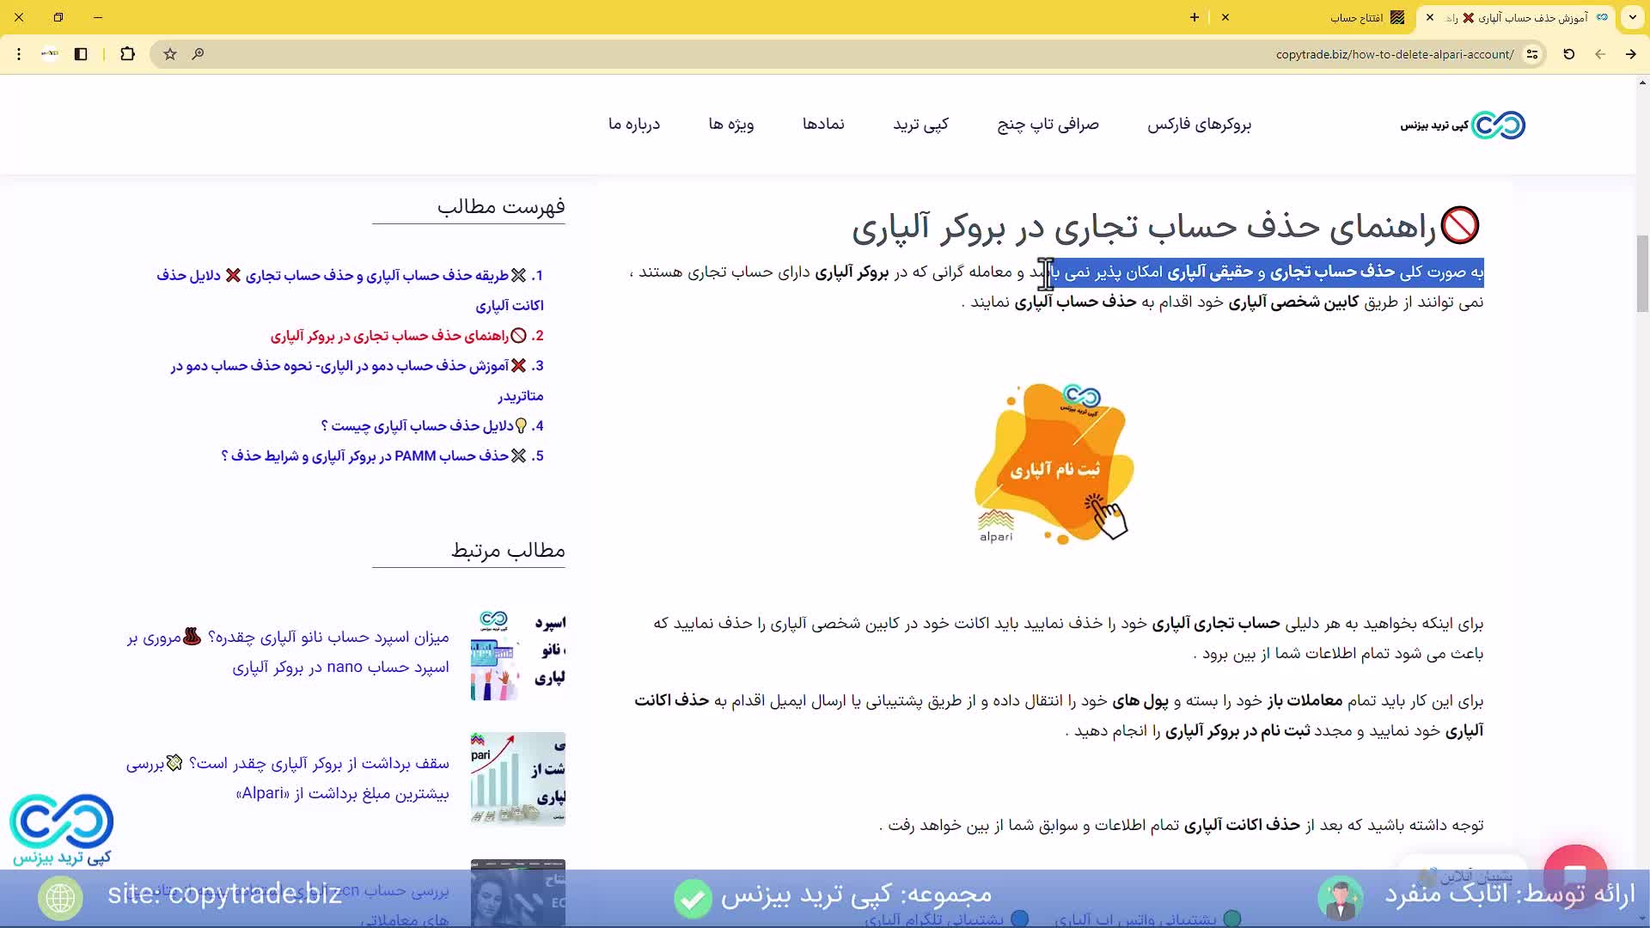The height and width of the screenshot is (928, 1650).
Task: Click the back navigation arrow
Action: pyautogui.click(x=1600, y=53)
